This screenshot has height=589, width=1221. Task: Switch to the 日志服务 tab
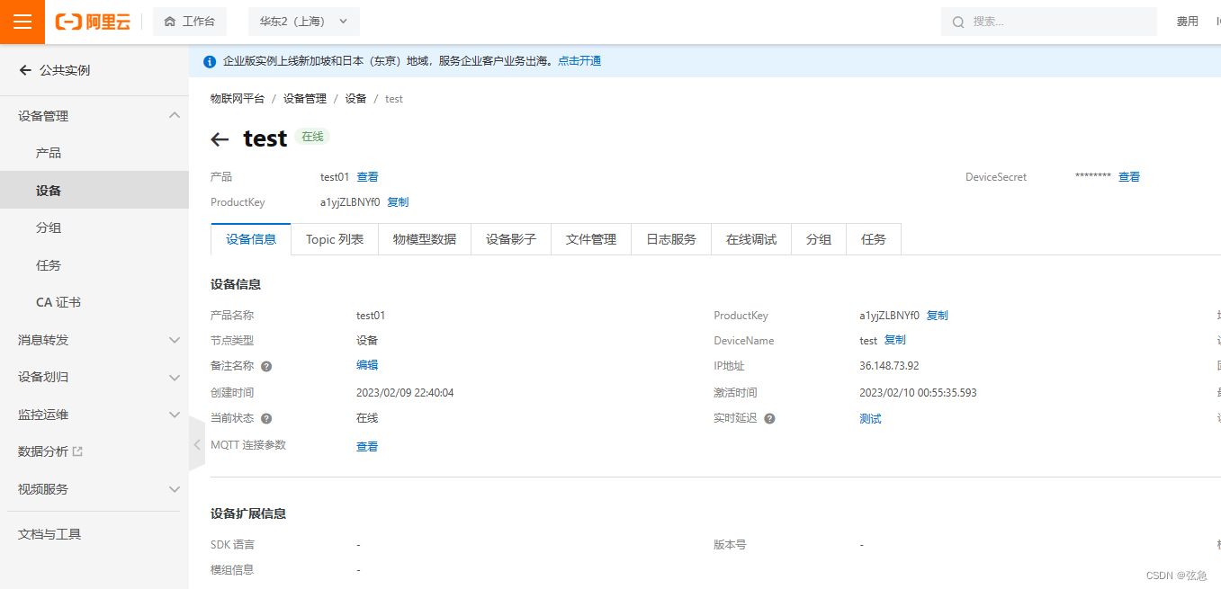pyautogui.click(x=671, y=239)
